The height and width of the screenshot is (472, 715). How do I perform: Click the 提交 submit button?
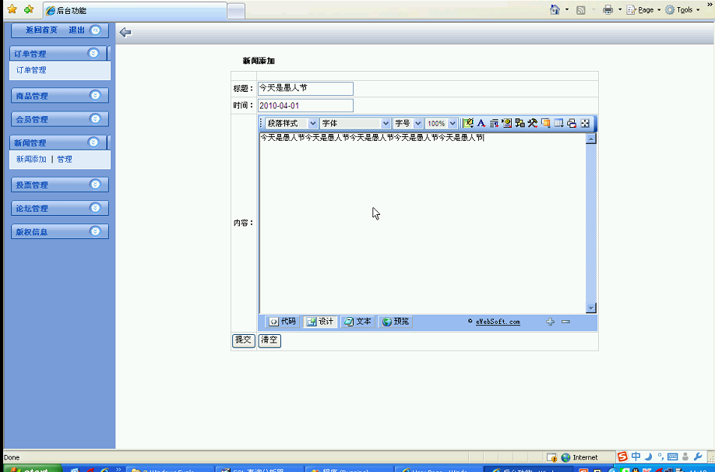(x=244, y=340)
